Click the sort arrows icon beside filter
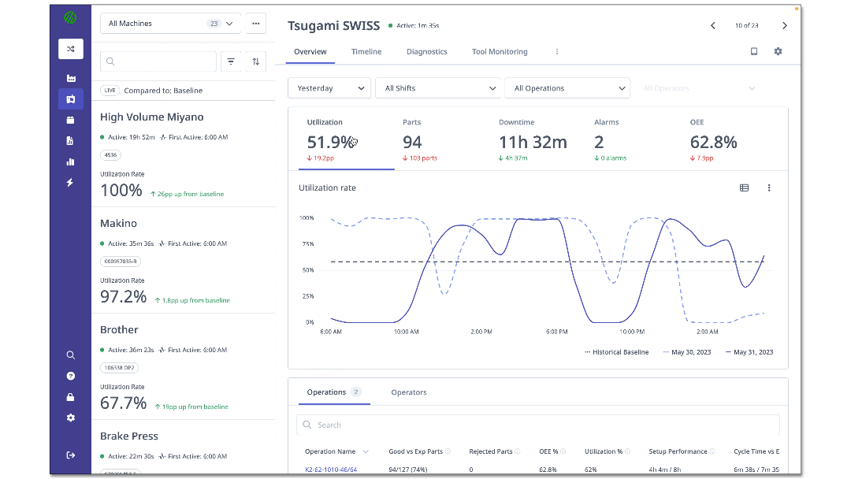Viewport: 851px width, 479px height. [255, 61]
